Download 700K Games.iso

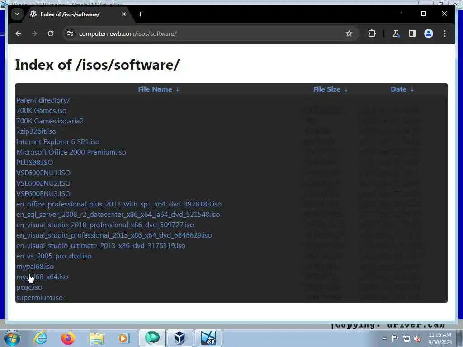41,111
